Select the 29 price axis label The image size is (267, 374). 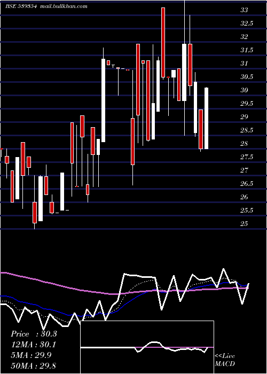[x=245, y=117]
